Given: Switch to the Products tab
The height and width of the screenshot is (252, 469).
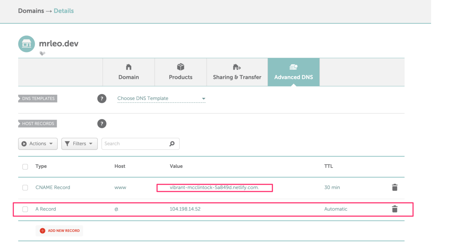Looking at the screenshot, I should pos(181,72).
